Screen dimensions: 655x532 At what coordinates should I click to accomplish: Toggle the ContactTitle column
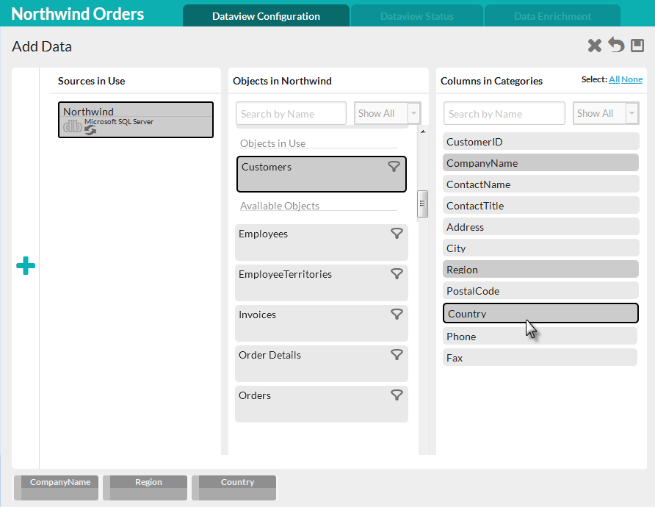tap(541, 205)
